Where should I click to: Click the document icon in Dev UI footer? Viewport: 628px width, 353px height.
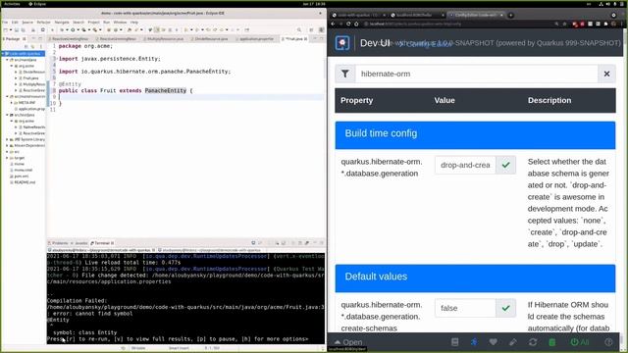455,342
